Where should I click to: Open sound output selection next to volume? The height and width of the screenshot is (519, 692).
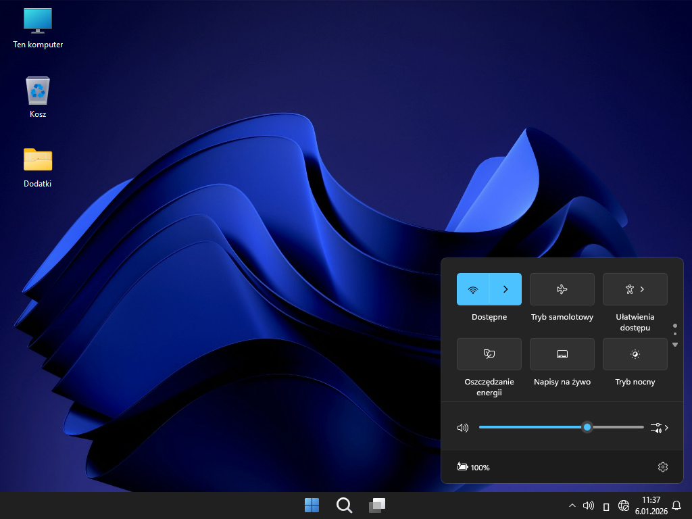click(x=659, y=428)
